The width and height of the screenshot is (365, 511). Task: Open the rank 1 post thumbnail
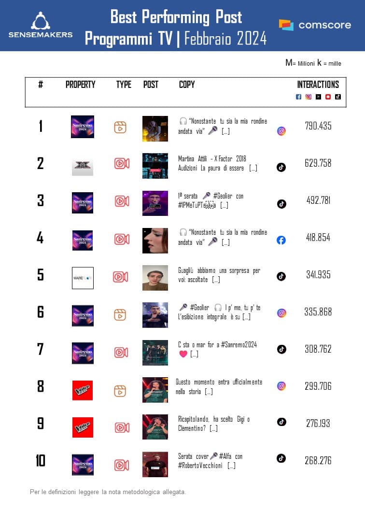155,128
